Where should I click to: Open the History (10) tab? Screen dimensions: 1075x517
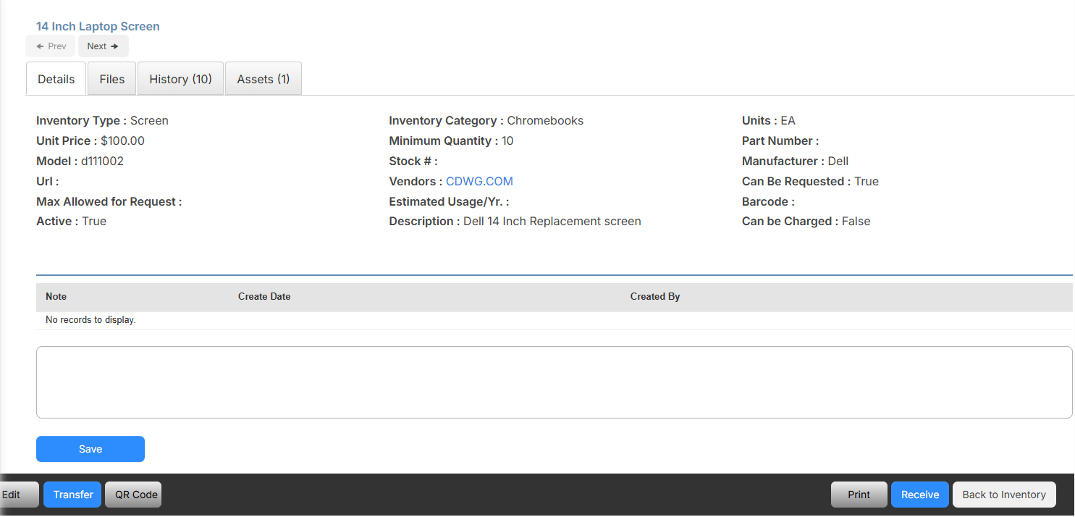point(180,78)
